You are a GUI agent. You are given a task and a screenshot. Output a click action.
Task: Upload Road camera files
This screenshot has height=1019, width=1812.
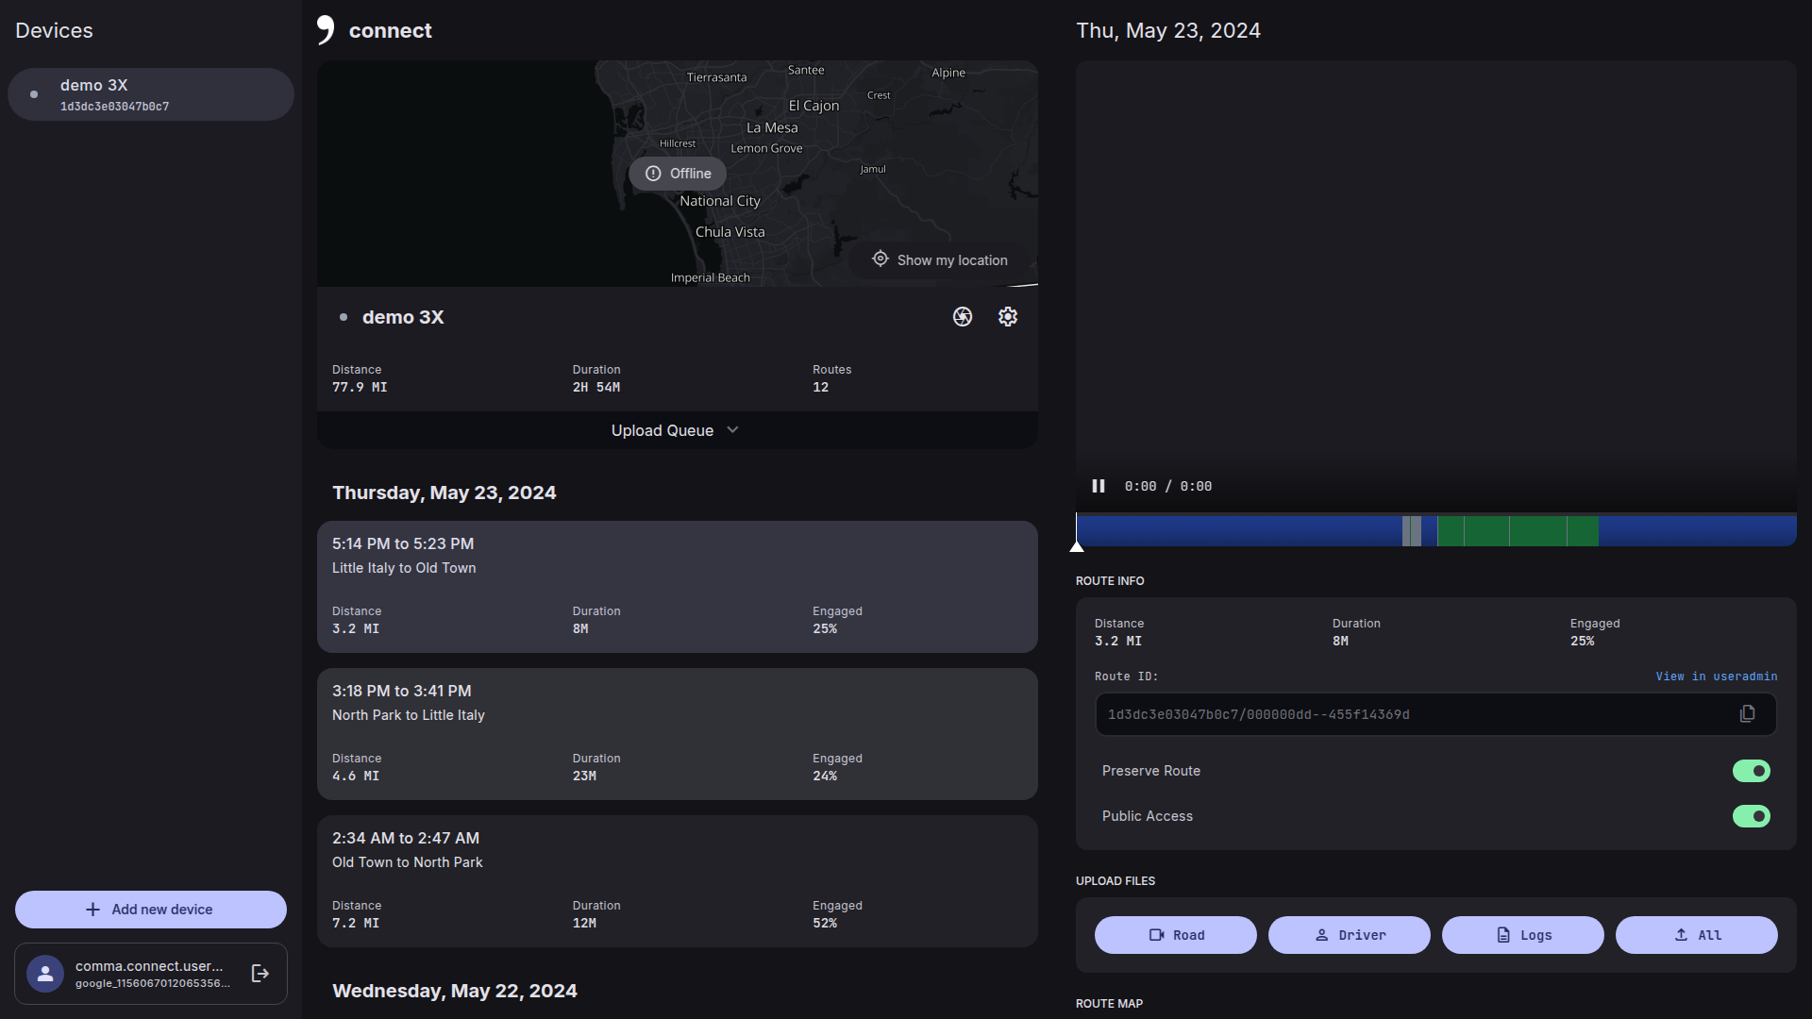tap(1175, 935)
